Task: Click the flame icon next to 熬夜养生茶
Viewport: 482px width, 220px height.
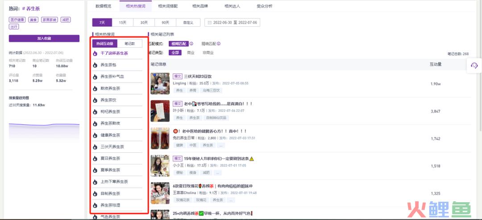Action: [x=95, y=88]
